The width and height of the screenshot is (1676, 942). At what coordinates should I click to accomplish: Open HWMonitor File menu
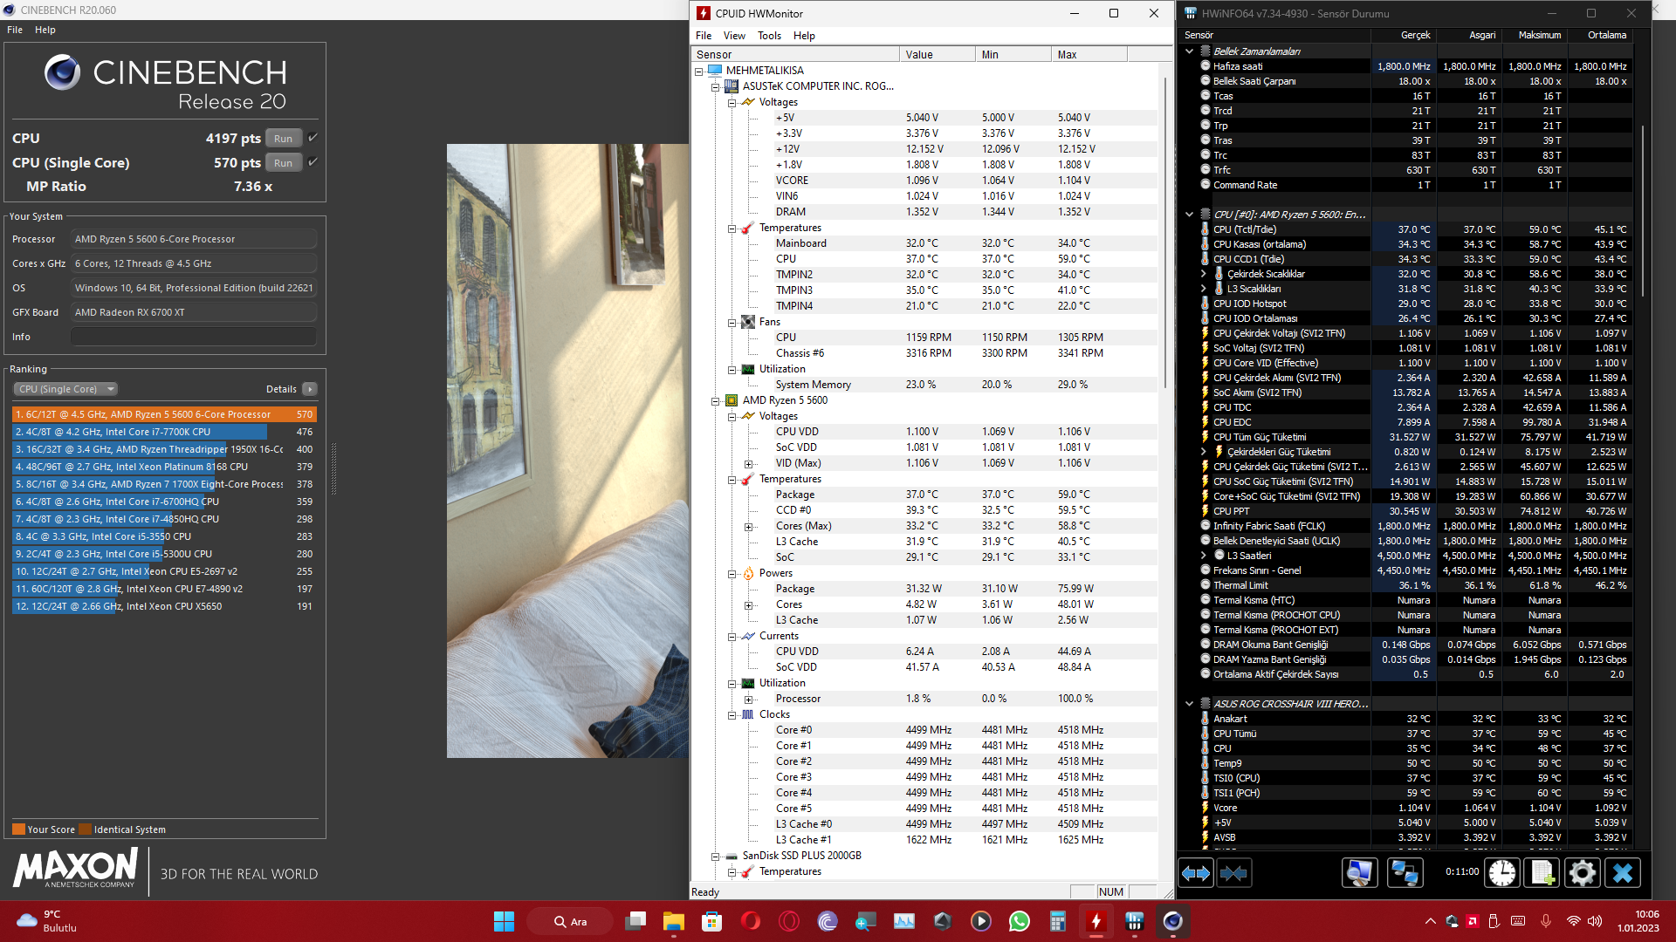[x=704, y=36]
